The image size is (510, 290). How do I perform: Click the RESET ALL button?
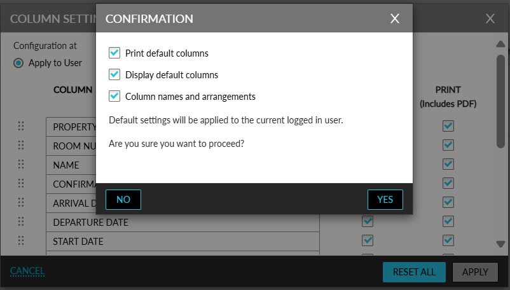click(x=414, y=272)
